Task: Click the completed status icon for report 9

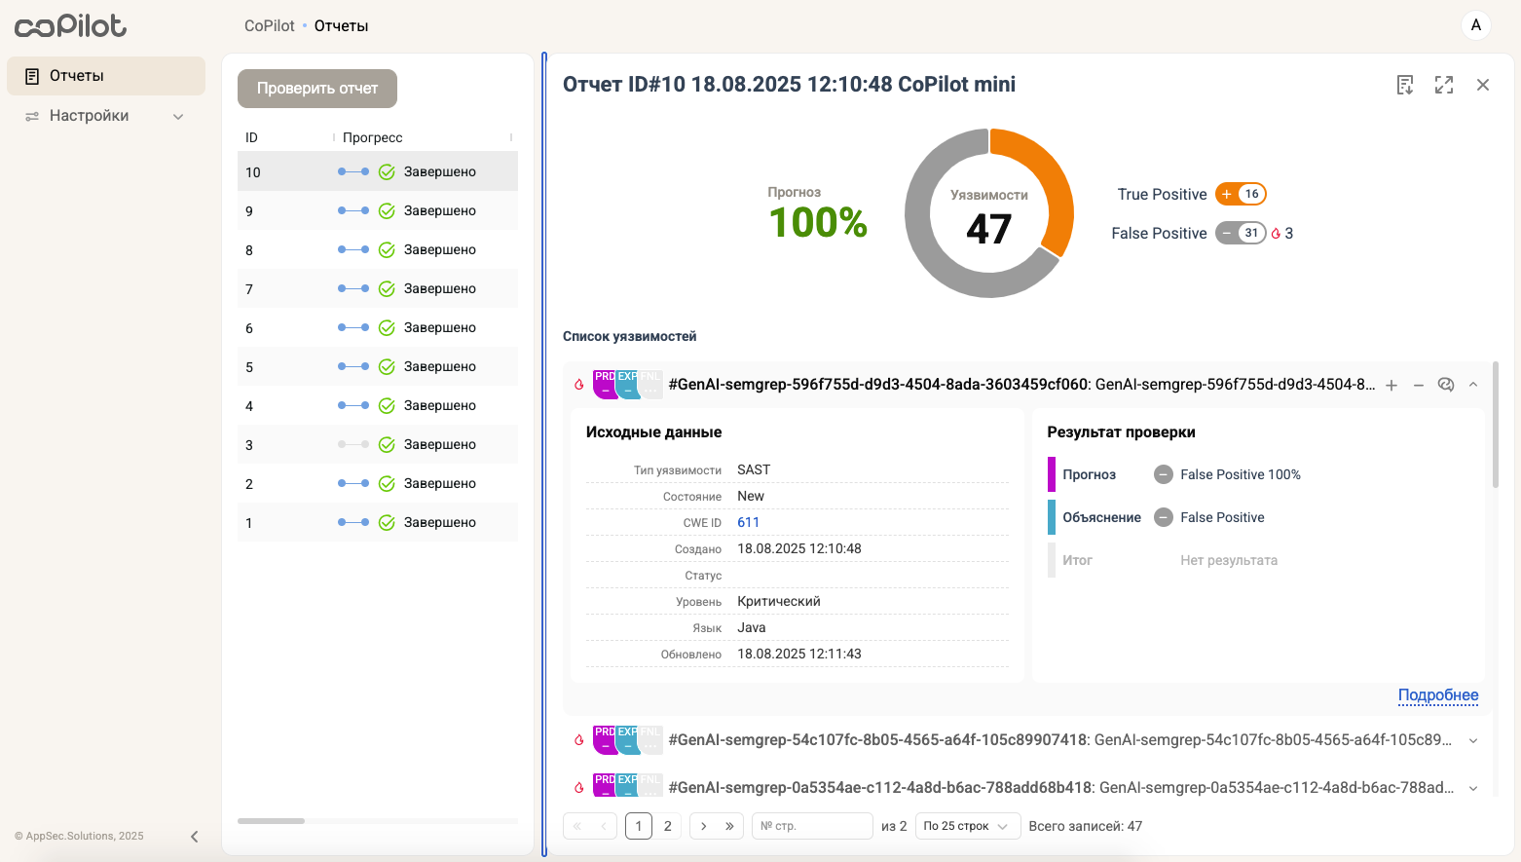Action: [387, 210]
